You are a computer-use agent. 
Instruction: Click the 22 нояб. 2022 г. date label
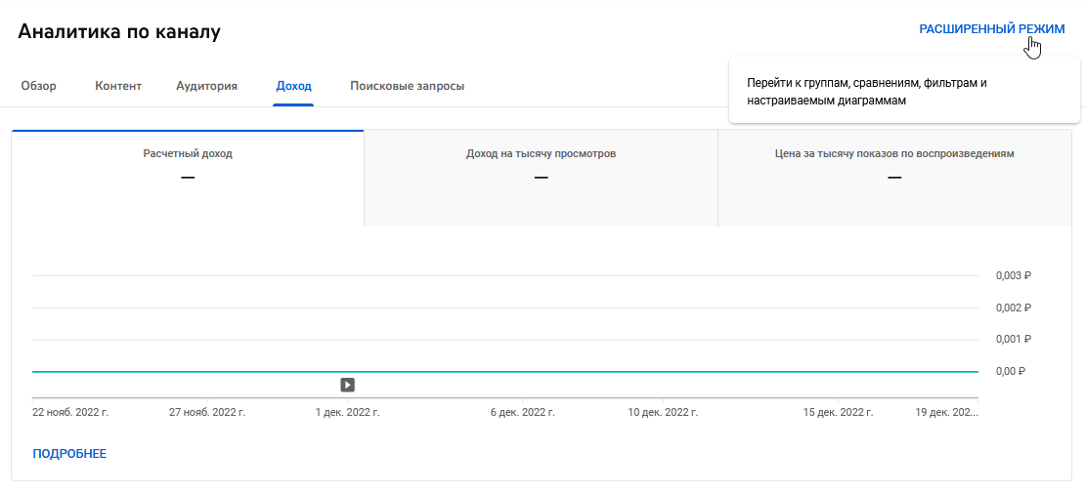[70, 413]
